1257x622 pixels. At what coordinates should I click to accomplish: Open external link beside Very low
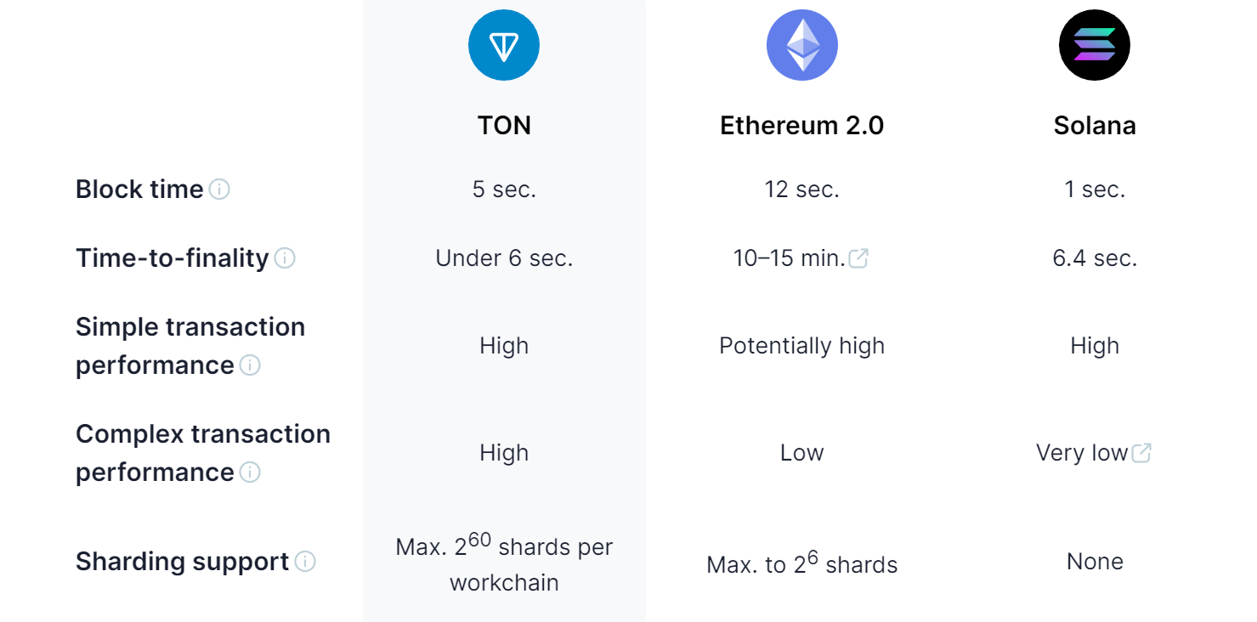[x=1141, y=453]
